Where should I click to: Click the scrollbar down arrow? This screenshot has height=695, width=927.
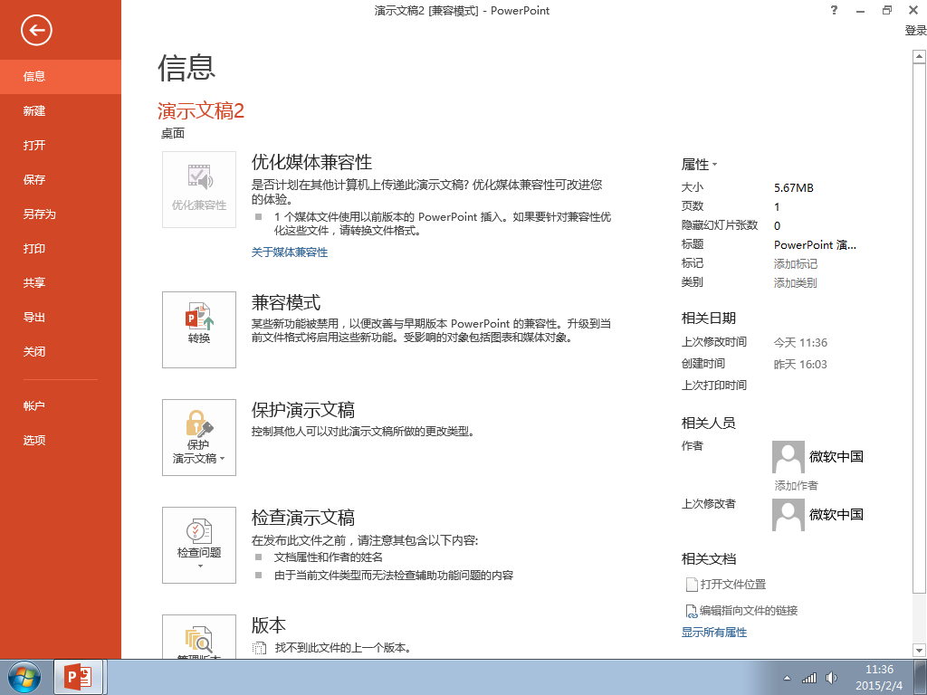pos(919,651)
